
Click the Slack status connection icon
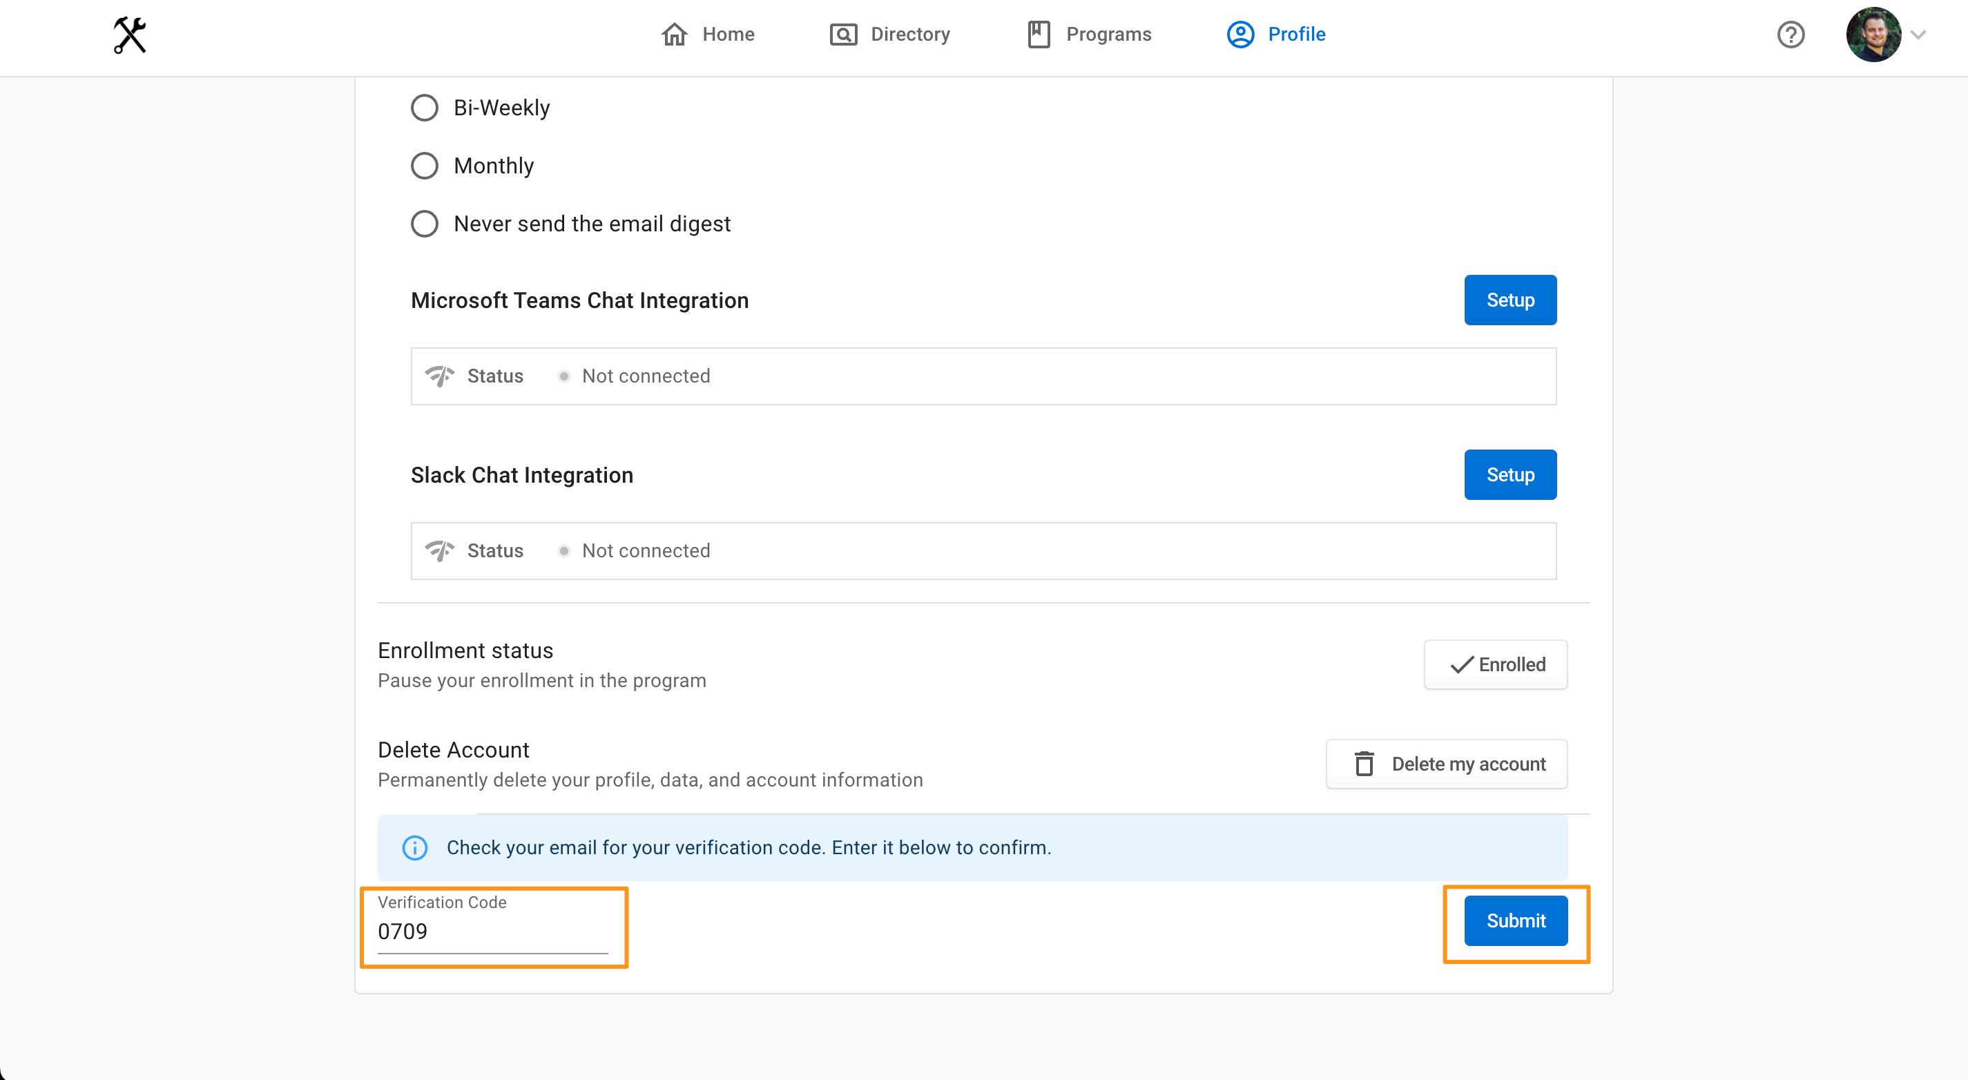[439, 550]
